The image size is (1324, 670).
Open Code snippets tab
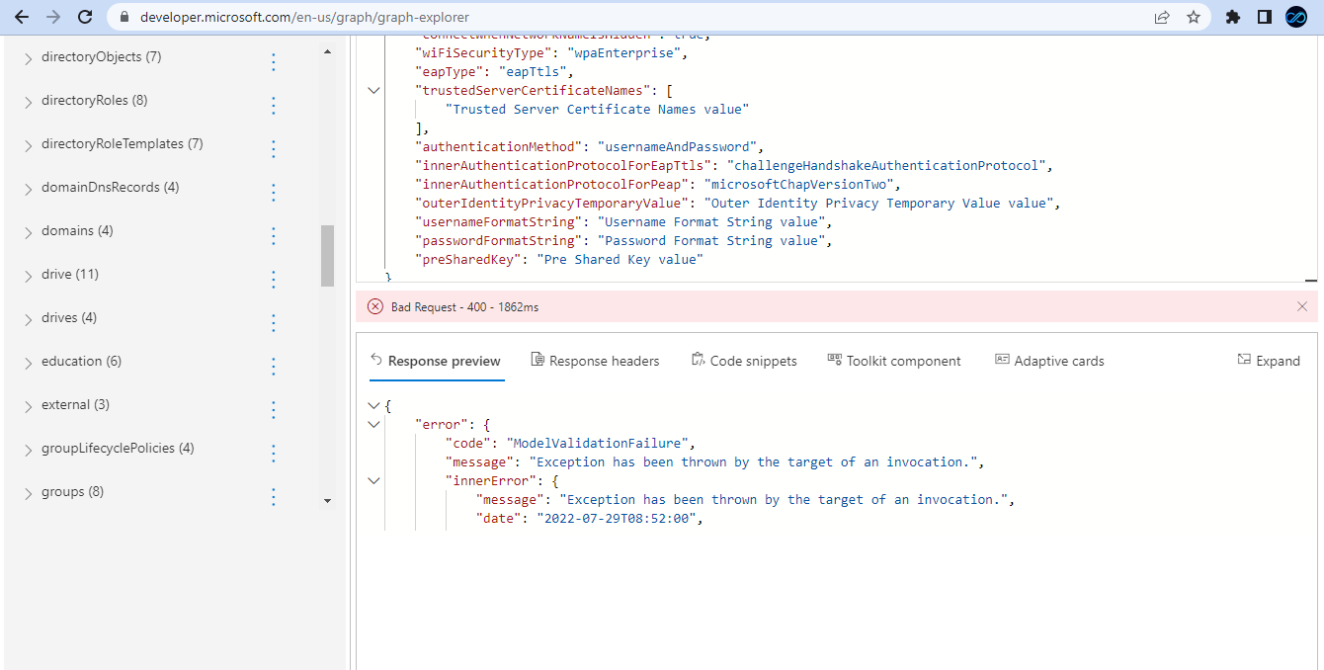pyautogui.click(x=744, y=361)
